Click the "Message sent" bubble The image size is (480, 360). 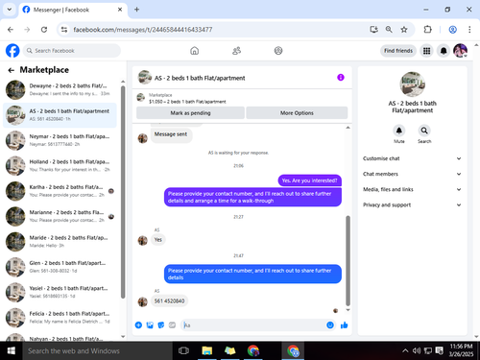pyautogui.click(x=171, y=134)
